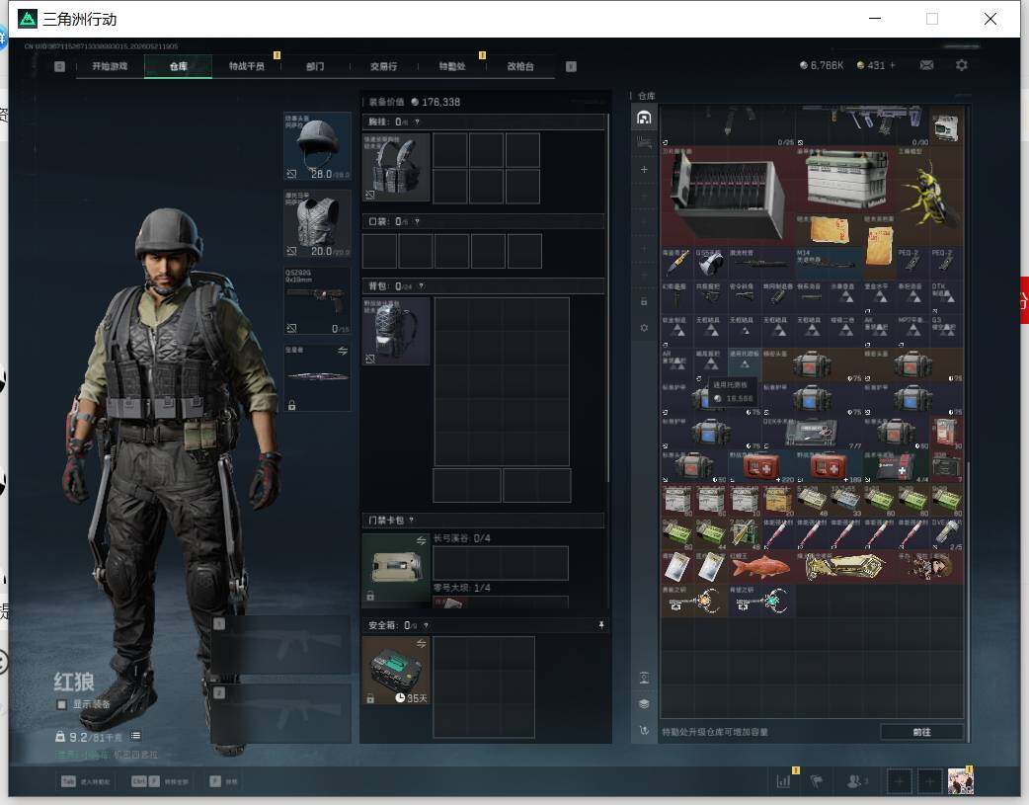This screenshot has height=805, width=1029.
Task: Select the teal gem key item
Action: [x=761, y=601]
